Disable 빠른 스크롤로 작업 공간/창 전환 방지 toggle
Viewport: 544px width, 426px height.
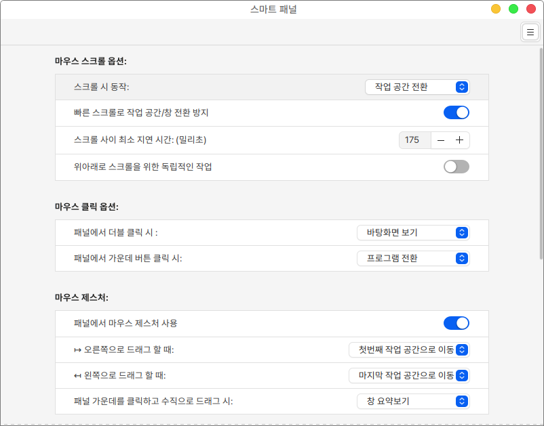click(x=456, y=112)
